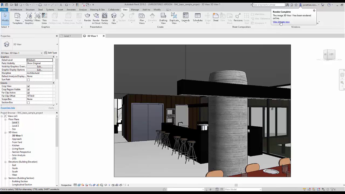
Task: Open the Main Model design options dropdown
Action: click(243, 189)
